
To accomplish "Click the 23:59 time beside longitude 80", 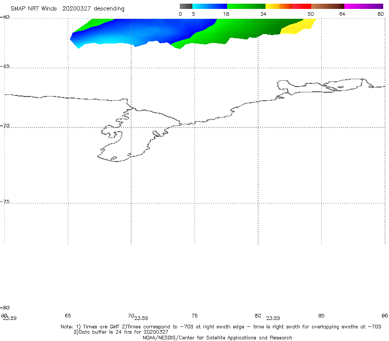I will tap(273, 318).
